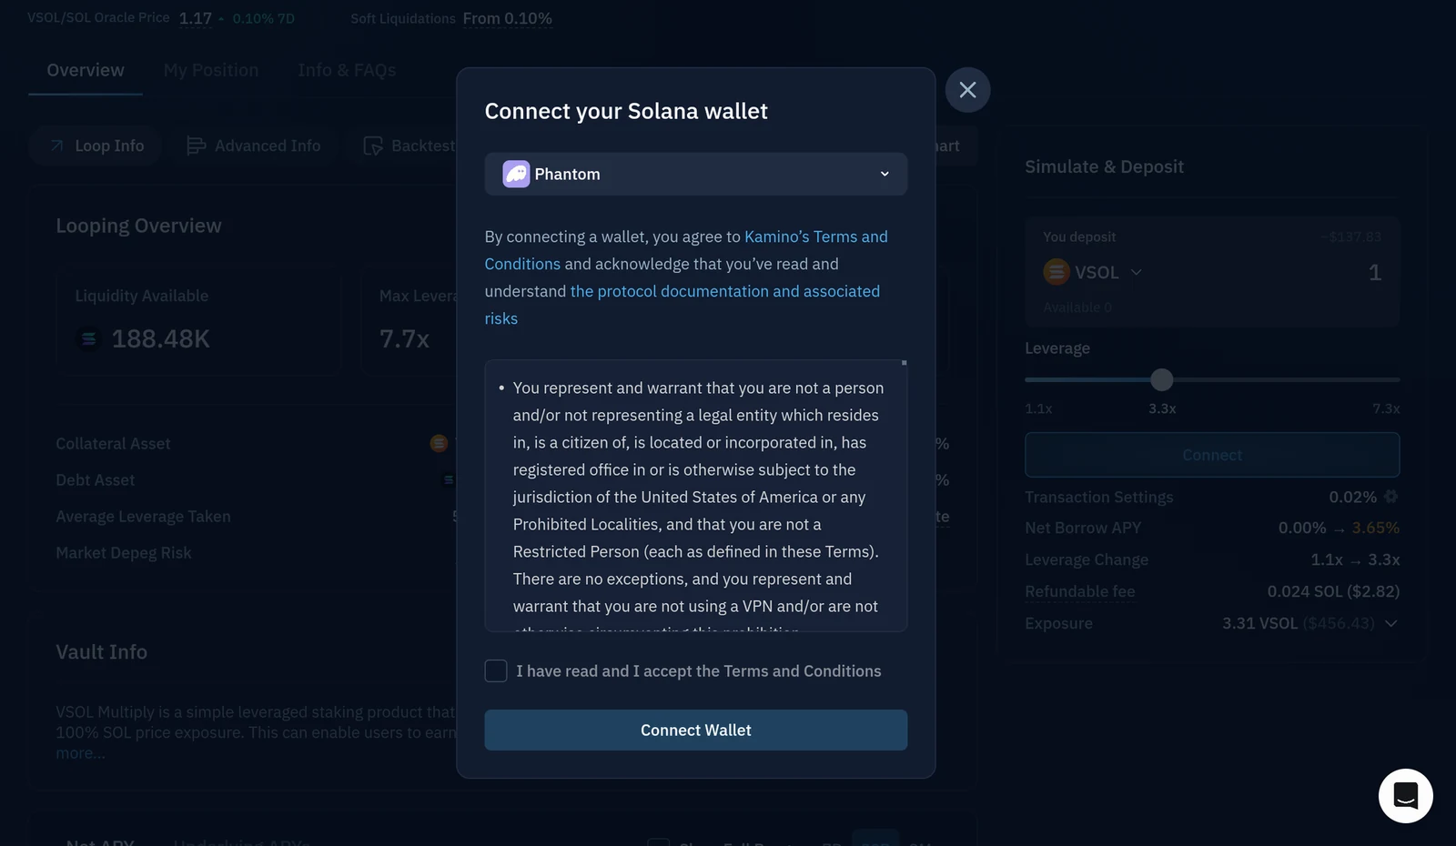The height and width of the screenshot is (846, 1456).
Task: Click the 1.1x minimum leverage label
Action: click(1038, 408)
